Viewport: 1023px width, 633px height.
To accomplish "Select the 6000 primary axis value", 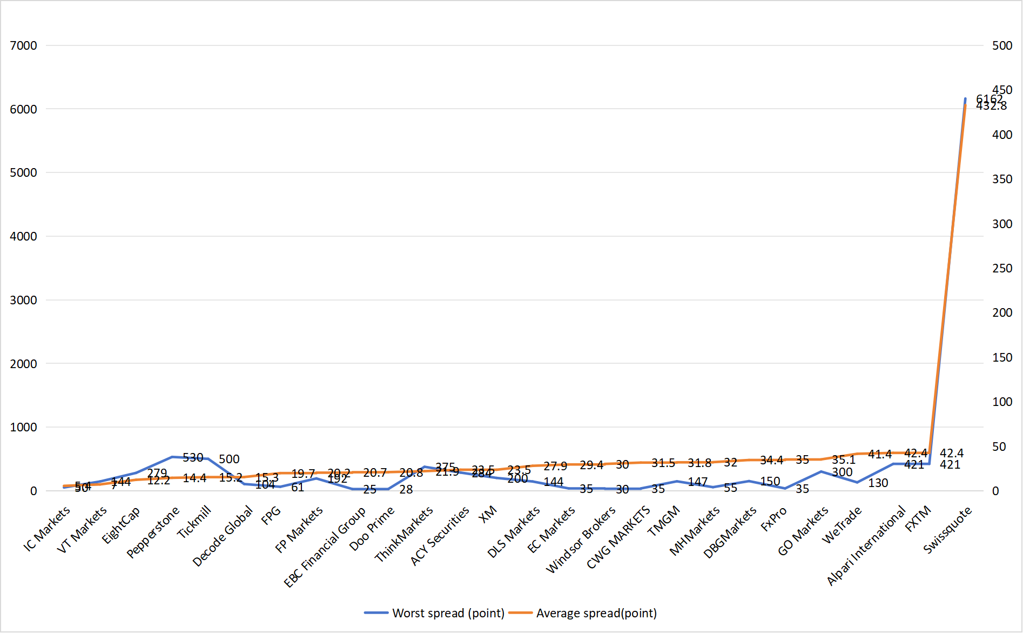I will [x=24, y=109].
